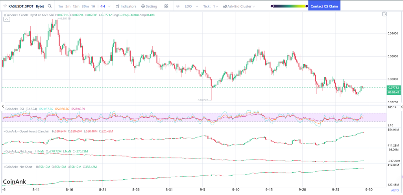403x195 pixels.
Task: Click the right arrow beside the RSI scale
Action: coord(401,107)
